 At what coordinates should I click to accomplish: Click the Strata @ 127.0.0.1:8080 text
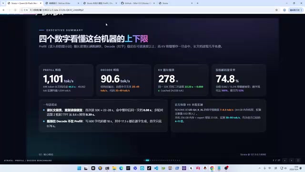253,154
